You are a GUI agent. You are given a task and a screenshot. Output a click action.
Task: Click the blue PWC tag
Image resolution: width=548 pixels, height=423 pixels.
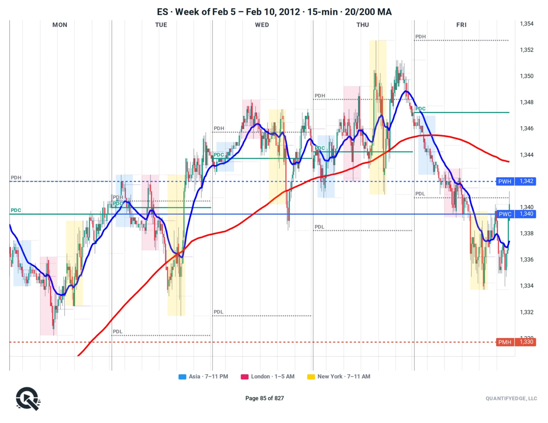(505, 214)
